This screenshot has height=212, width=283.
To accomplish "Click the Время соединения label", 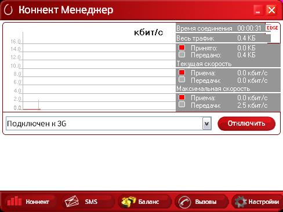I will [204, 28].
